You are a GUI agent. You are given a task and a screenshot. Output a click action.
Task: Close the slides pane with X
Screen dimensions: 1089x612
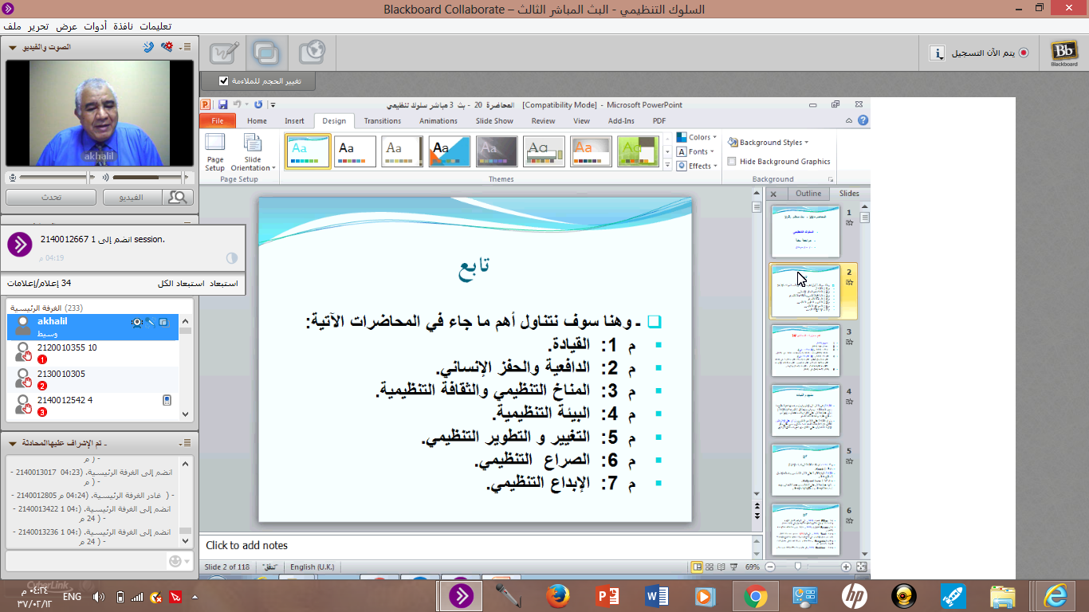[x=773, y=194]
